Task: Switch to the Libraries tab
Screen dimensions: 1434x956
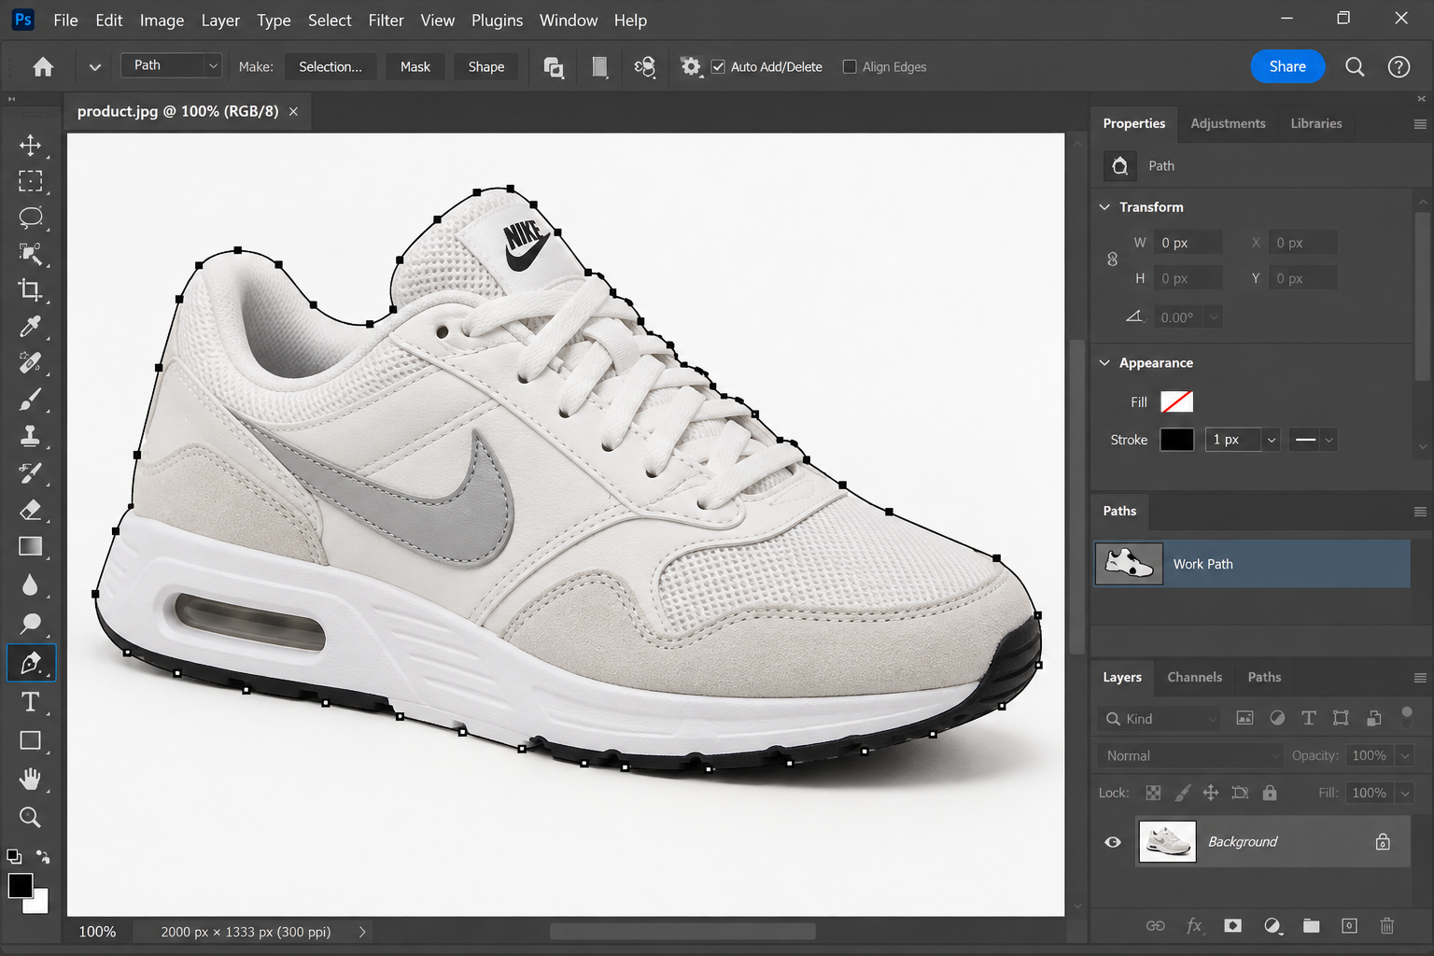Action: pyautogui.click(x=1316, y=123)
